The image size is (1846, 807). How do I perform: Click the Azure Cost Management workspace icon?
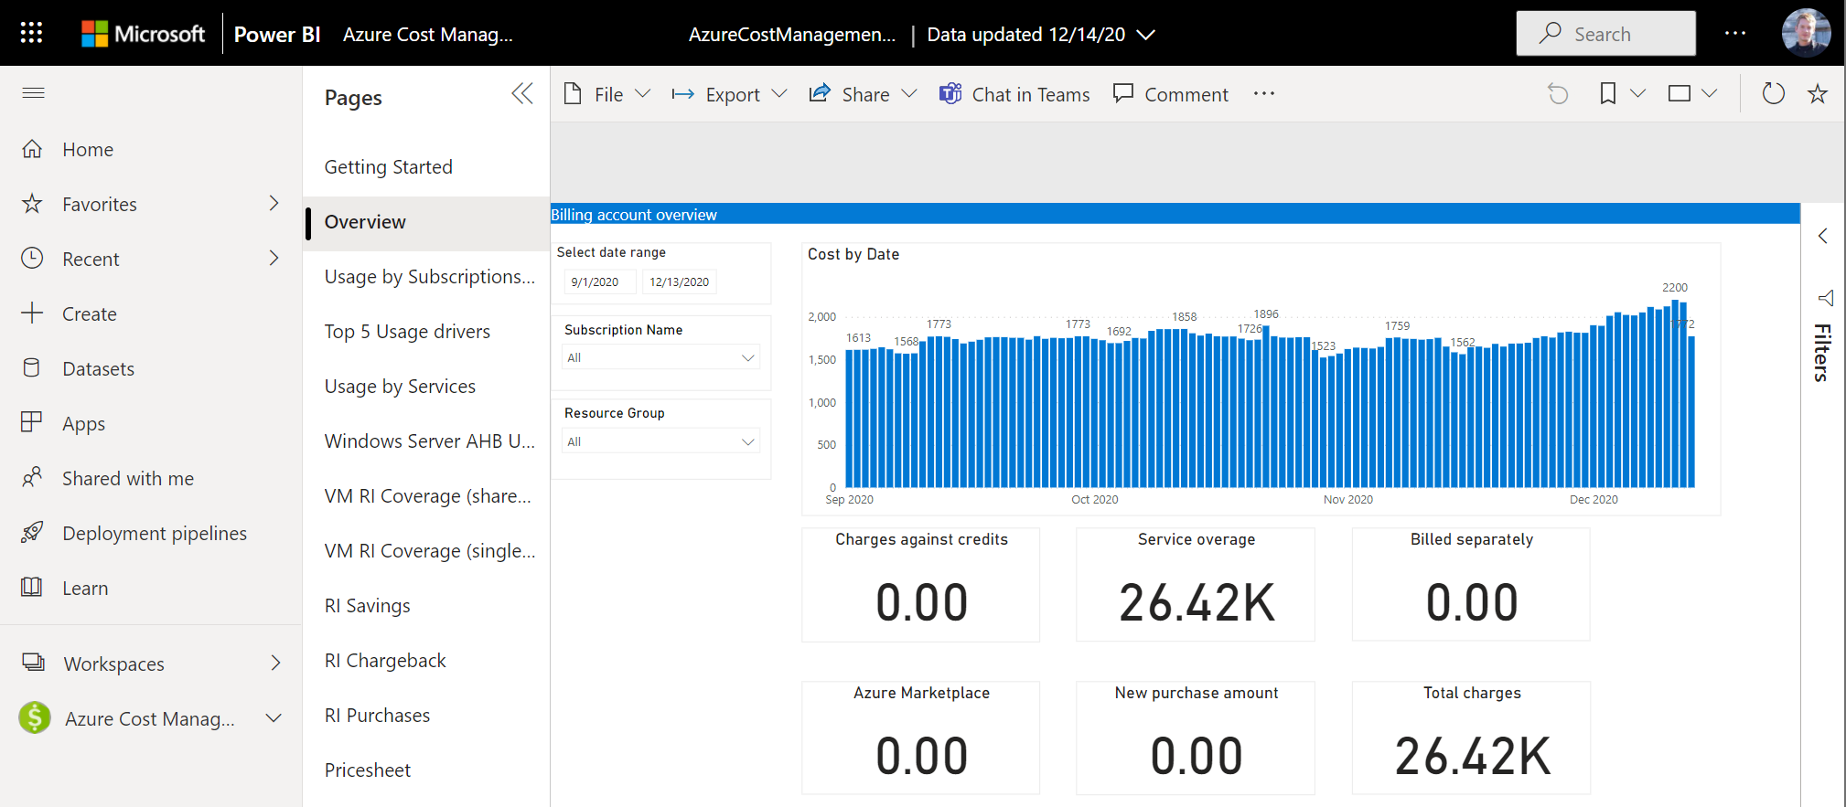tap(35, 717)
